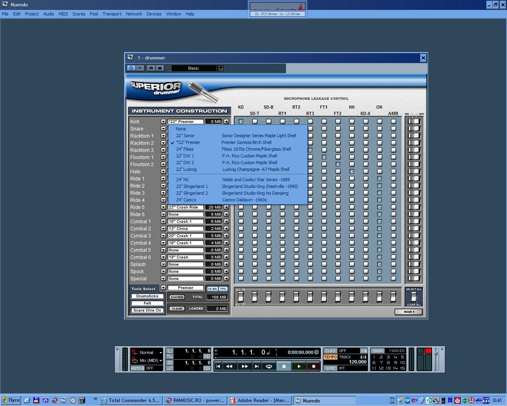This screenshot has width=507, height=406.
Task: Go to project end in transport
Action: 257,366
